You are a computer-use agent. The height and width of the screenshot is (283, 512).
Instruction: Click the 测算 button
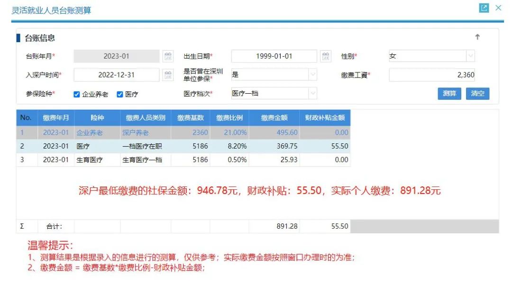point(449,94)
